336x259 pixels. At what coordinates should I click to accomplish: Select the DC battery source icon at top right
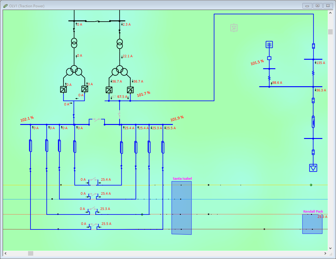coord(269,44)
